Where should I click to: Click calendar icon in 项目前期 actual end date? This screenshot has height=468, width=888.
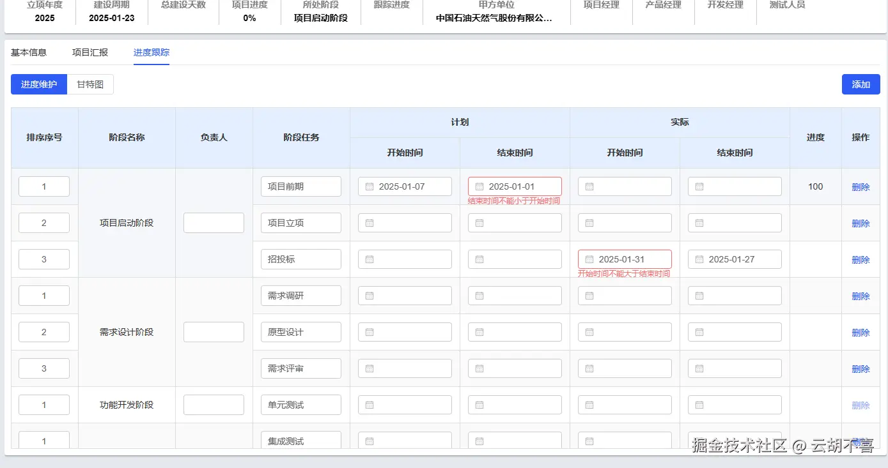(x=699, y=186)
